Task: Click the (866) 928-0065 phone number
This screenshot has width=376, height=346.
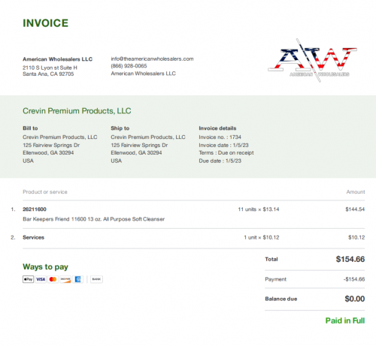Action: [129, 66]
